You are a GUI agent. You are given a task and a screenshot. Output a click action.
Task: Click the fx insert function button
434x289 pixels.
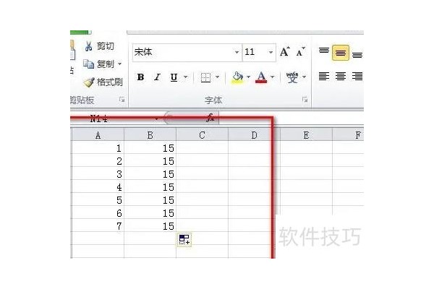210,118
